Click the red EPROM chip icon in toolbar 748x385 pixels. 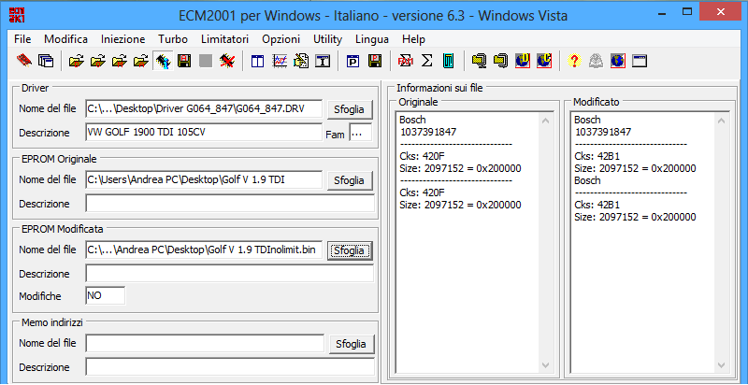point(24,61)
